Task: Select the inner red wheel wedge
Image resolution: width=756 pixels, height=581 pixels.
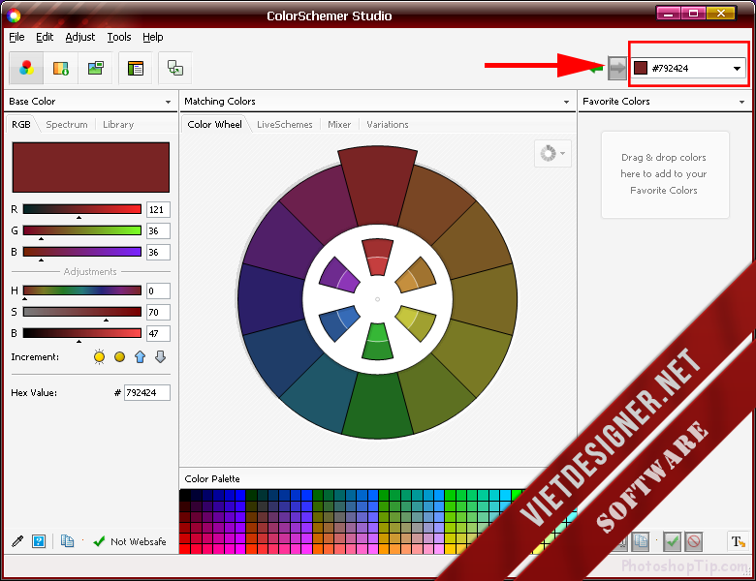Action: tap(378, 257)
